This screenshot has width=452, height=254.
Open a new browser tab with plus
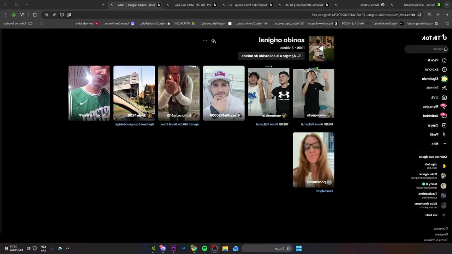click(x=103, y=5)
